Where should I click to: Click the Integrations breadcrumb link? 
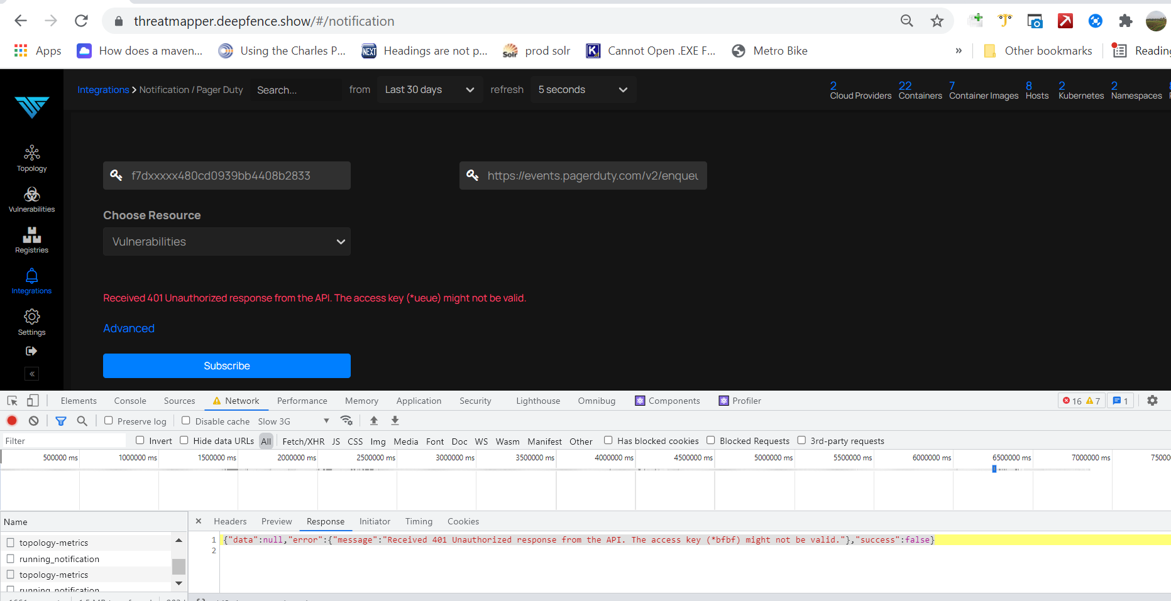103,90
